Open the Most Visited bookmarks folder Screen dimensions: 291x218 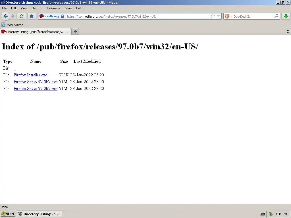pyautogui.click(x=13, y=25)
